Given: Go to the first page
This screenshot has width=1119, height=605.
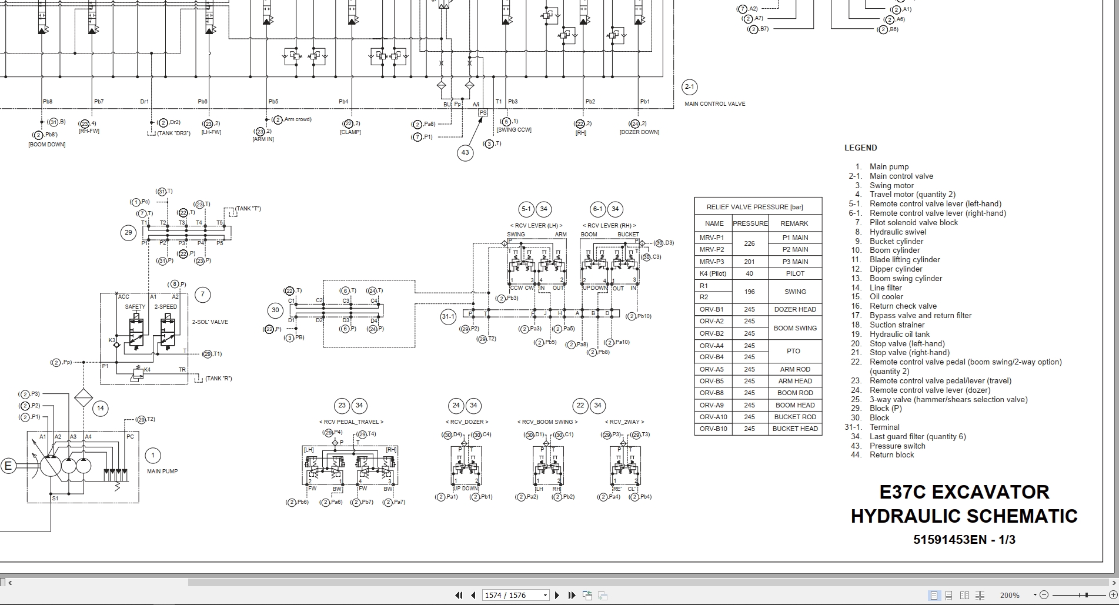Looking at the screenshot, I should 459,595.
